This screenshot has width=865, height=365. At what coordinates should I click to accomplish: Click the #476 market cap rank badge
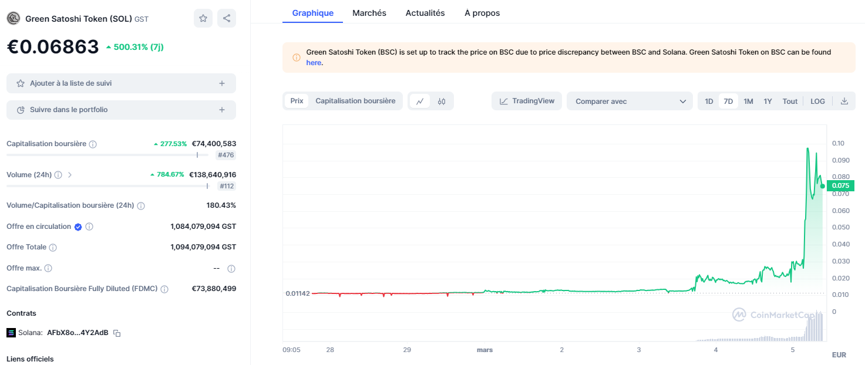pyautogui.click(x=225, y=155)
